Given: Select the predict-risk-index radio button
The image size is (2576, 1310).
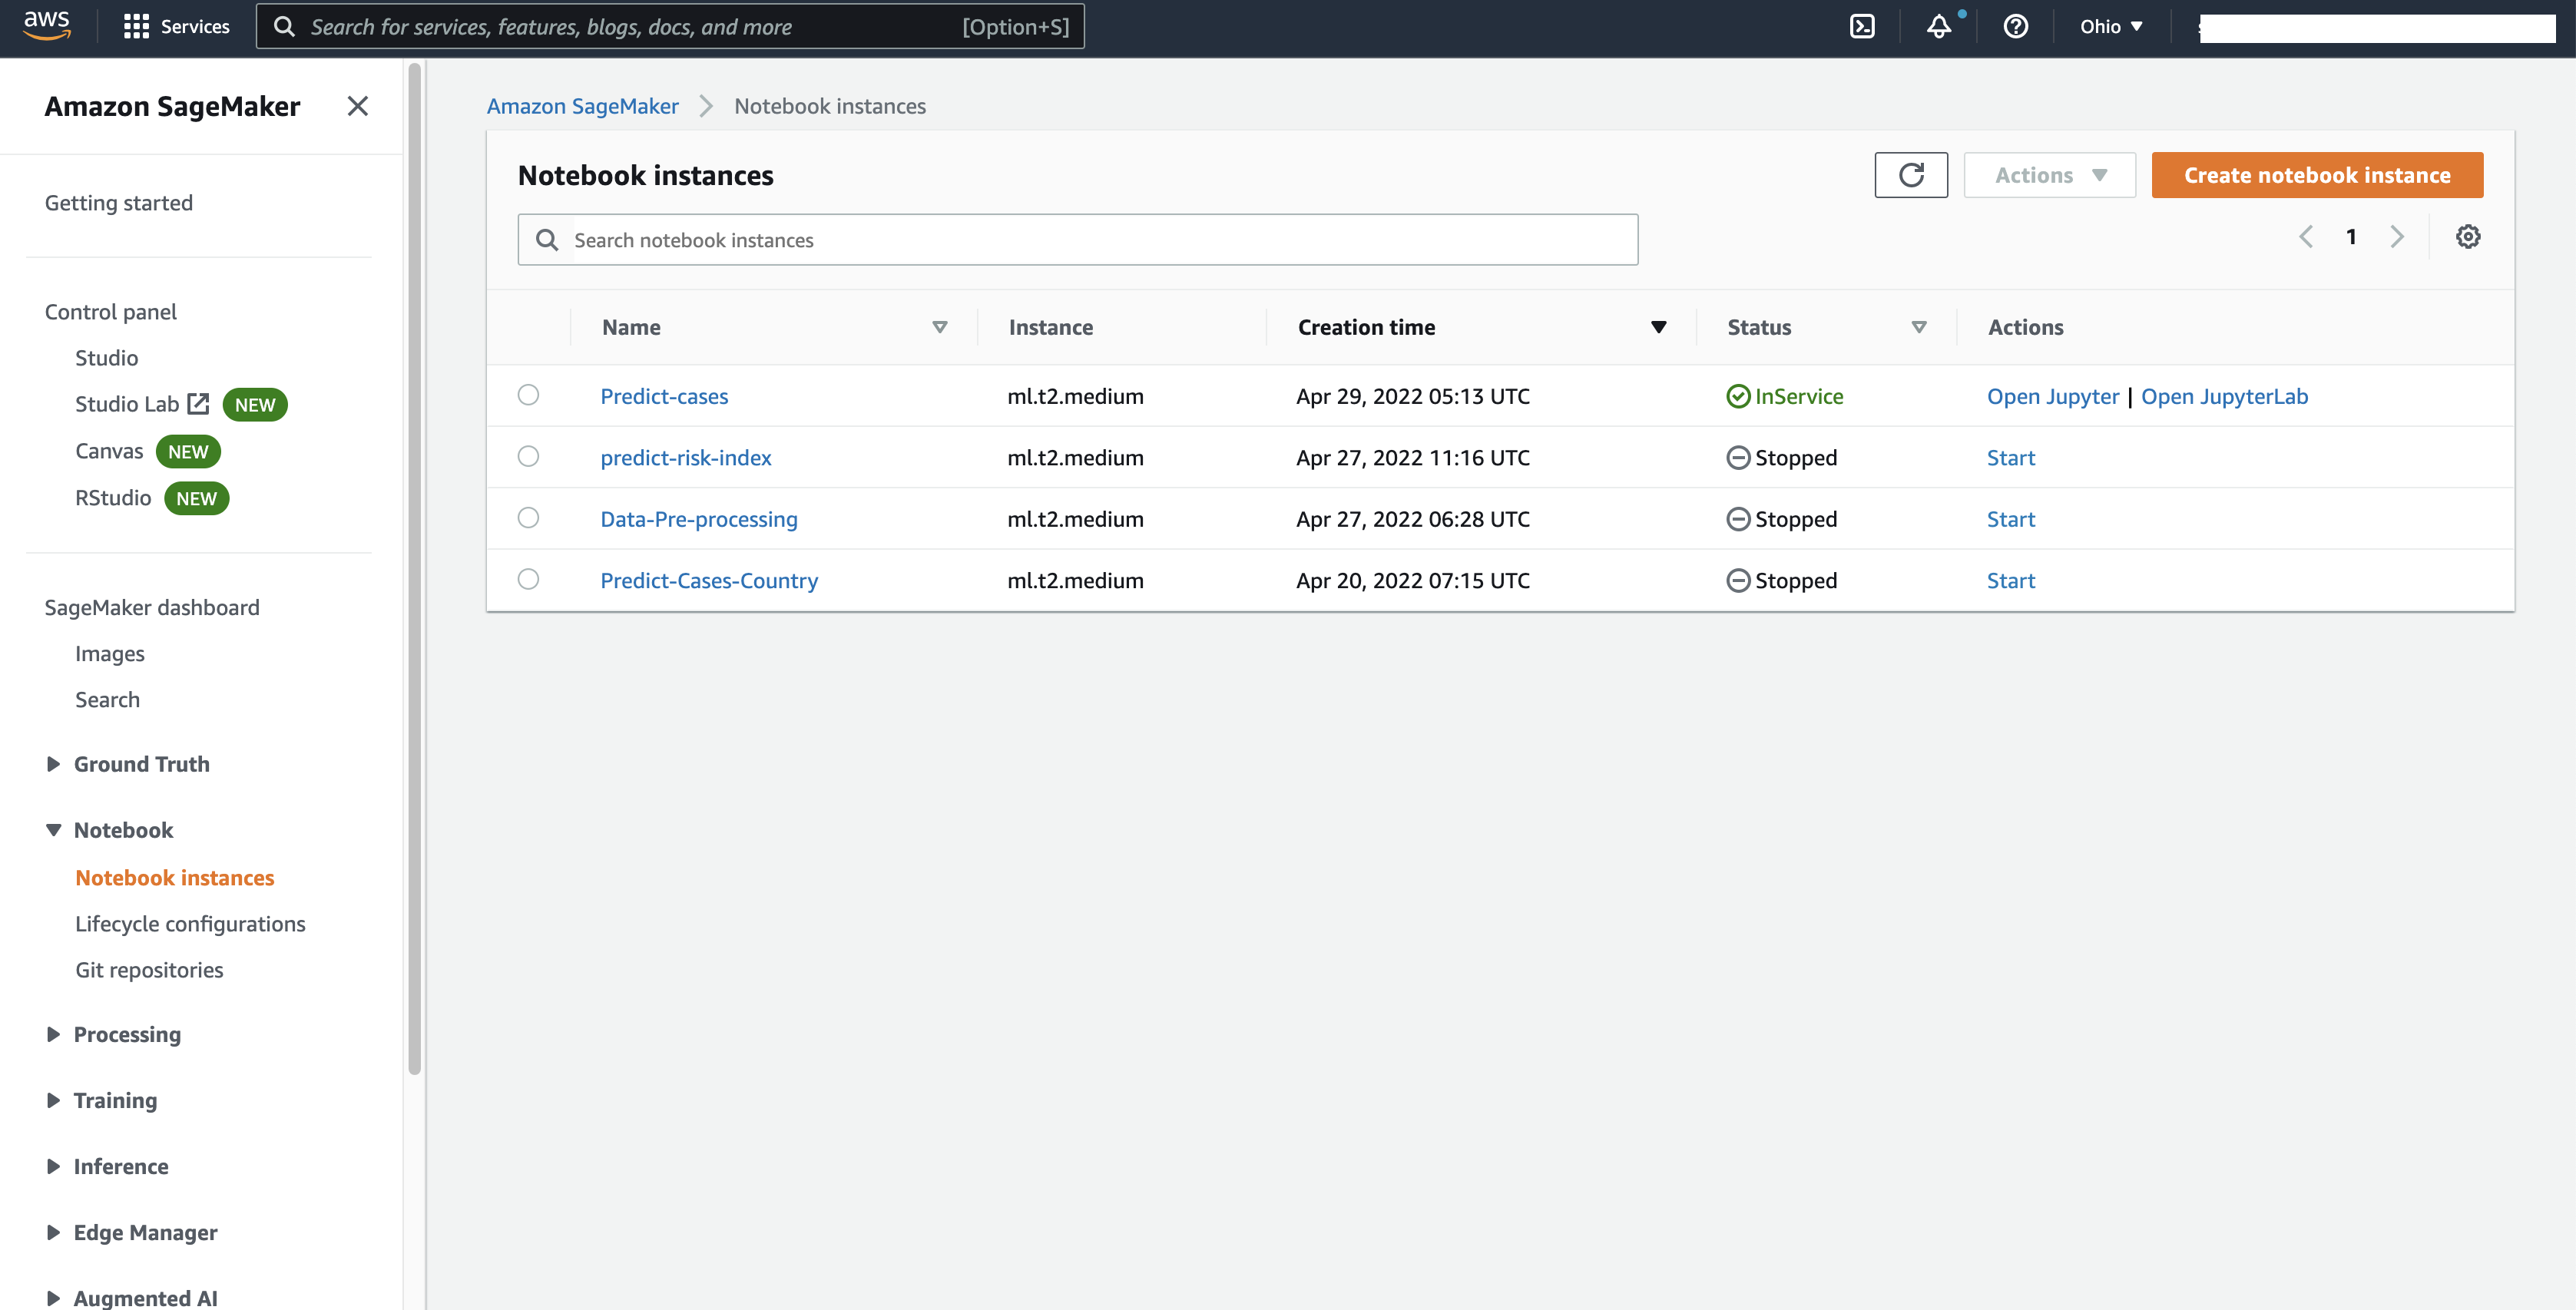Looking at the screenshot, I should click(x=528, y=457).
